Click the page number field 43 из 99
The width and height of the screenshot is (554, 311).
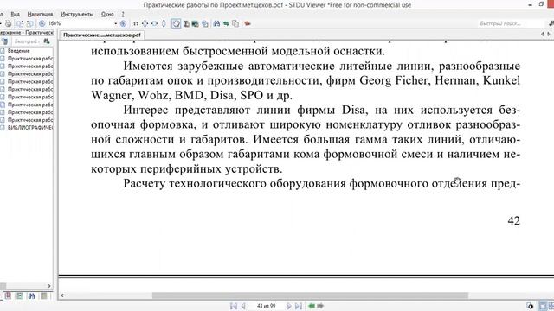[x=266, y=306]
